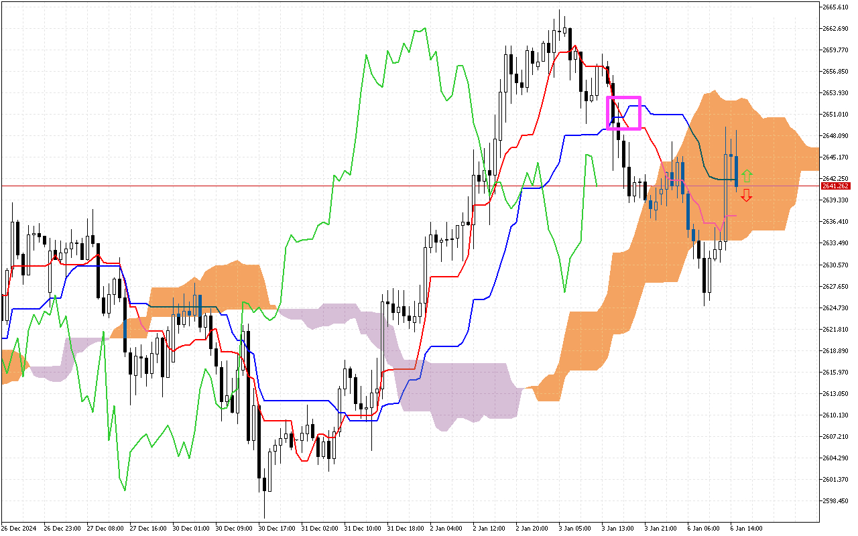This screenshot has width=858, height=536.
Task: Click price level 2642.250
Action: (x=835, y=179)
